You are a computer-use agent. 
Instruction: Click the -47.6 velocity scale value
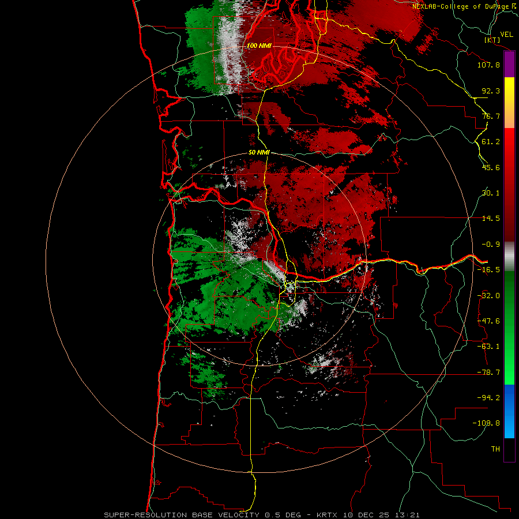click(x=488, y=321)
